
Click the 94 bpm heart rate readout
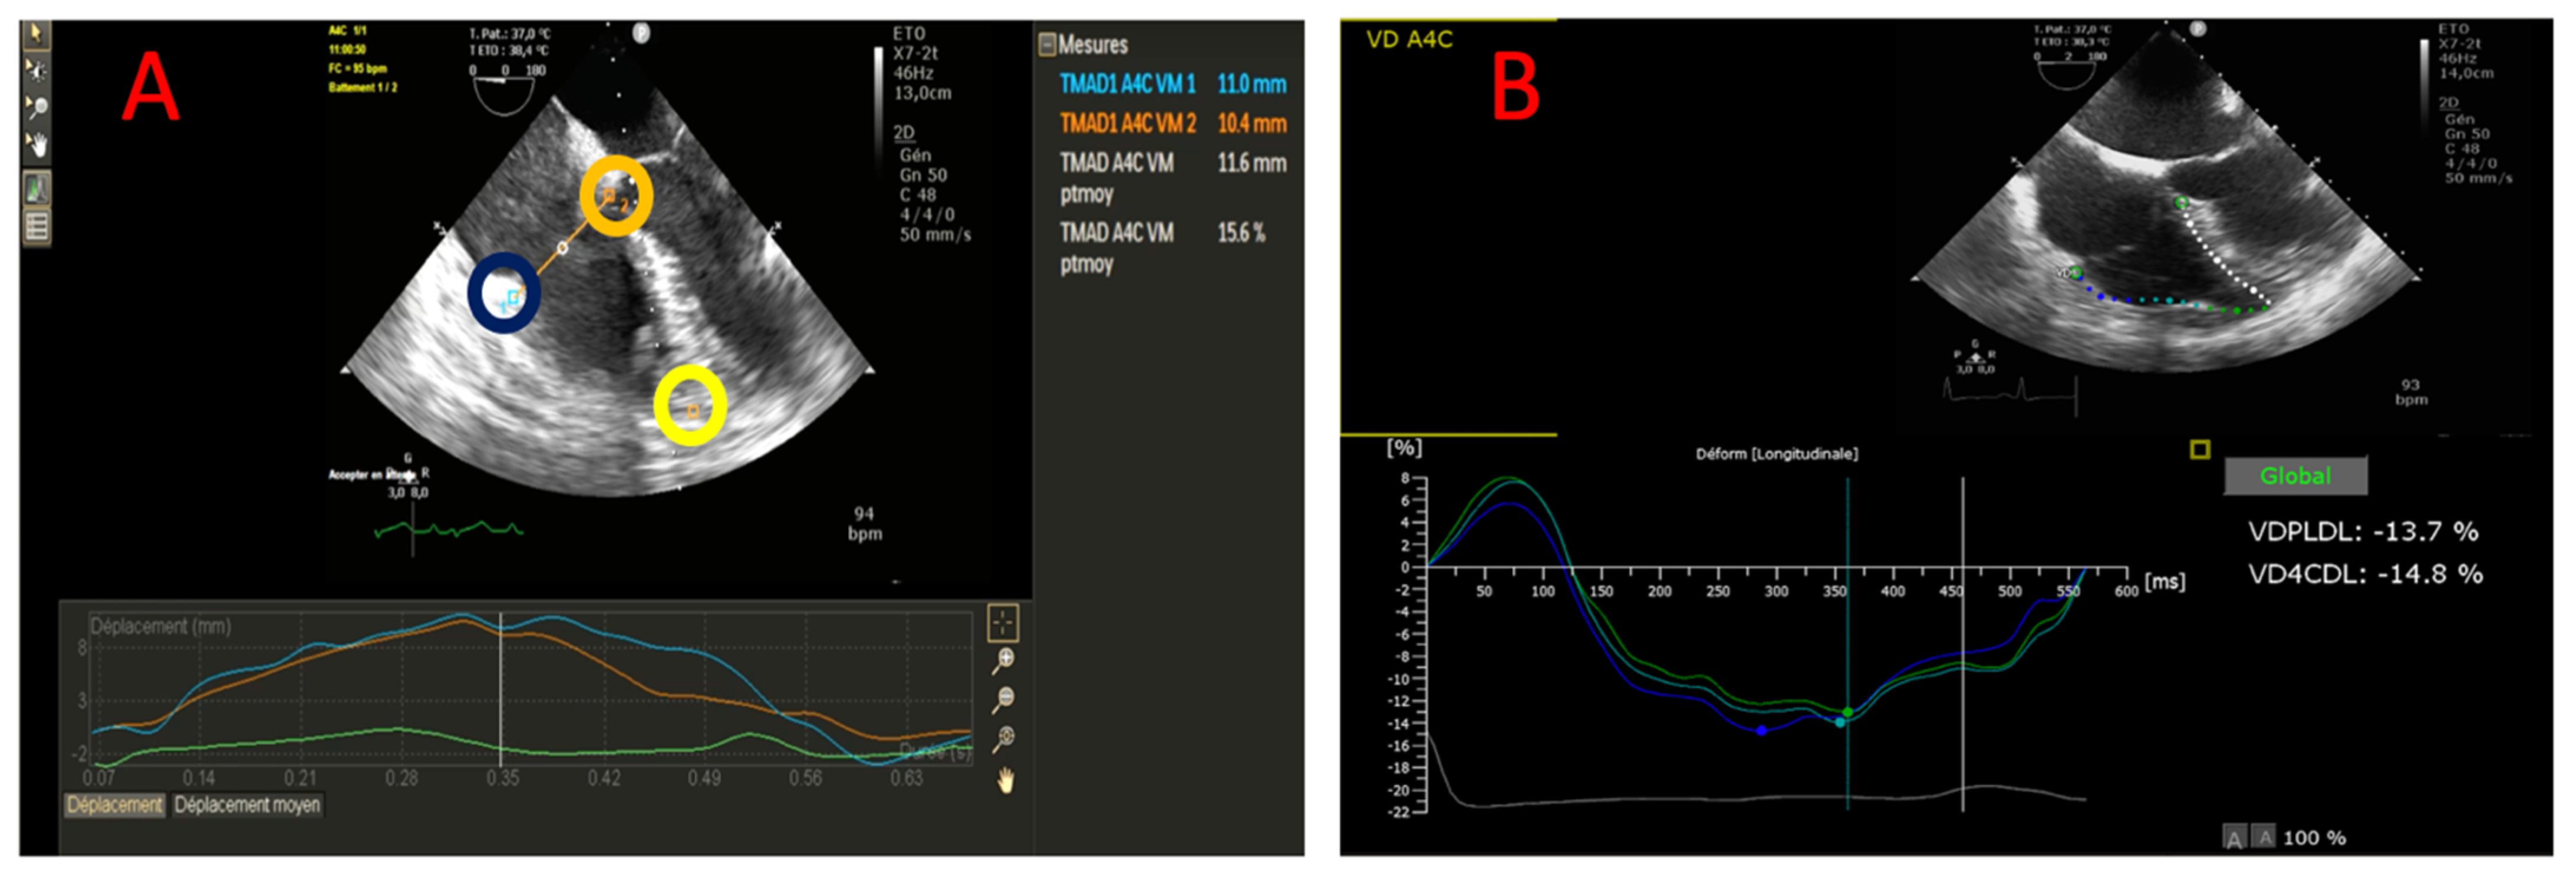coord(864,524)
